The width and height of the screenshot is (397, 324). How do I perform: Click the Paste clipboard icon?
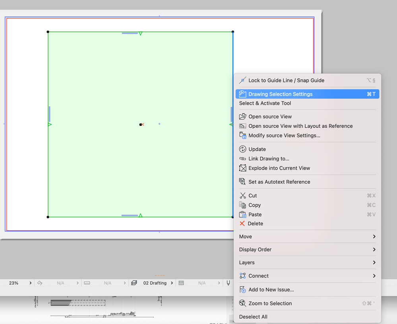[242, 214]
